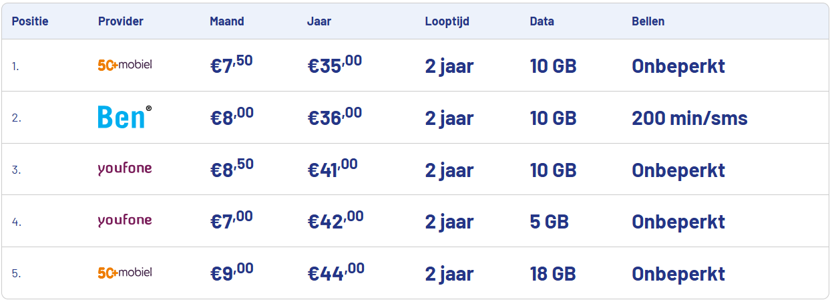
Task: Click the Provider column header
Action: (121, 21)
